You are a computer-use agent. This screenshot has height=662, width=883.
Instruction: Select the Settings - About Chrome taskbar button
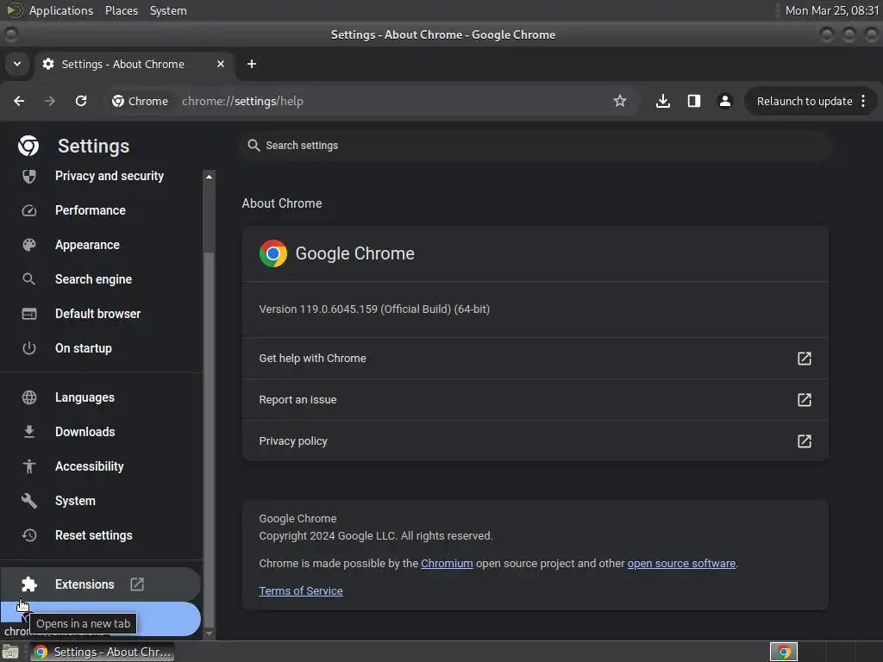[x=103, y=652]
